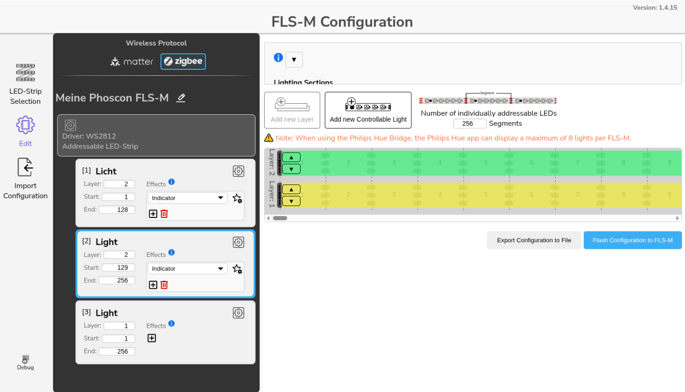Select the Zigbee wireless protocol

point(183,61)
